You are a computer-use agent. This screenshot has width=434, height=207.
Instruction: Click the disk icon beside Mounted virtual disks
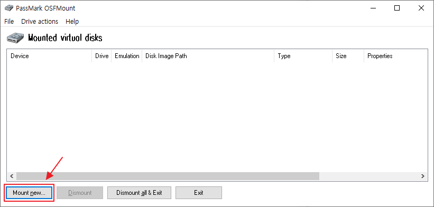15,38
